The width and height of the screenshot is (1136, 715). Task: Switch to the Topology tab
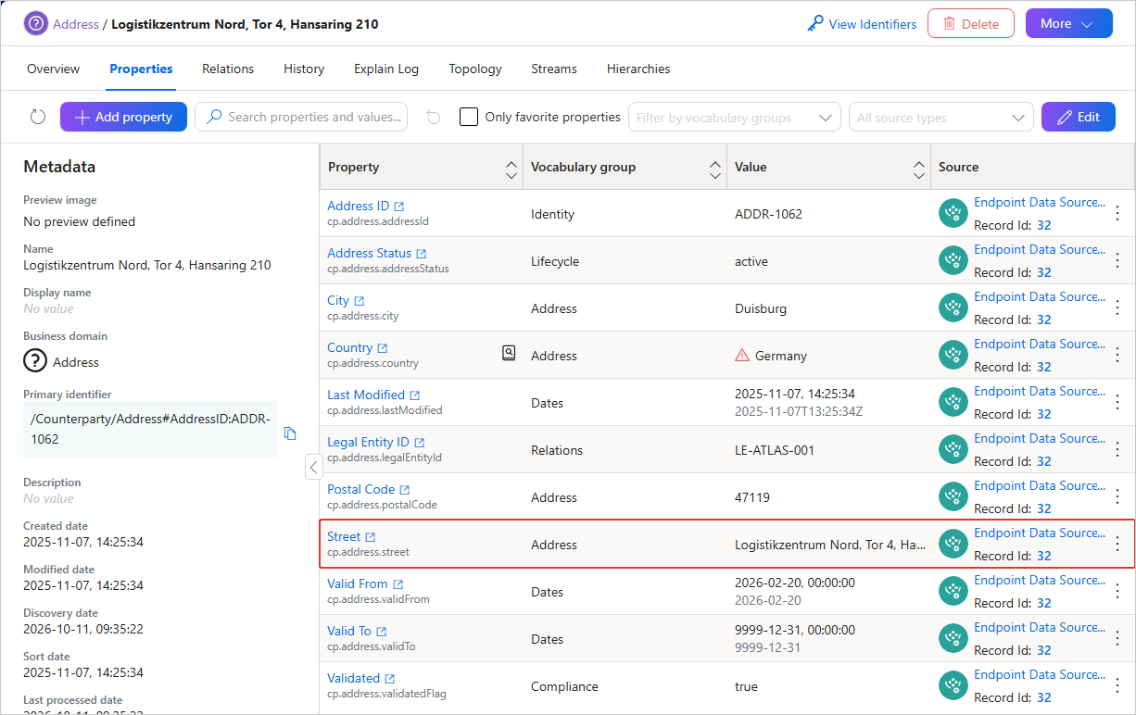click(x=475, y=69)
